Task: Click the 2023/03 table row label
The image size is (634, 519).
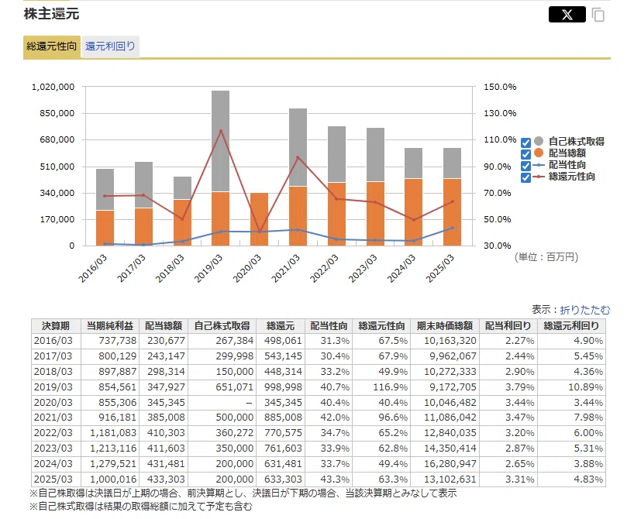Action: [x=53, y=449]
